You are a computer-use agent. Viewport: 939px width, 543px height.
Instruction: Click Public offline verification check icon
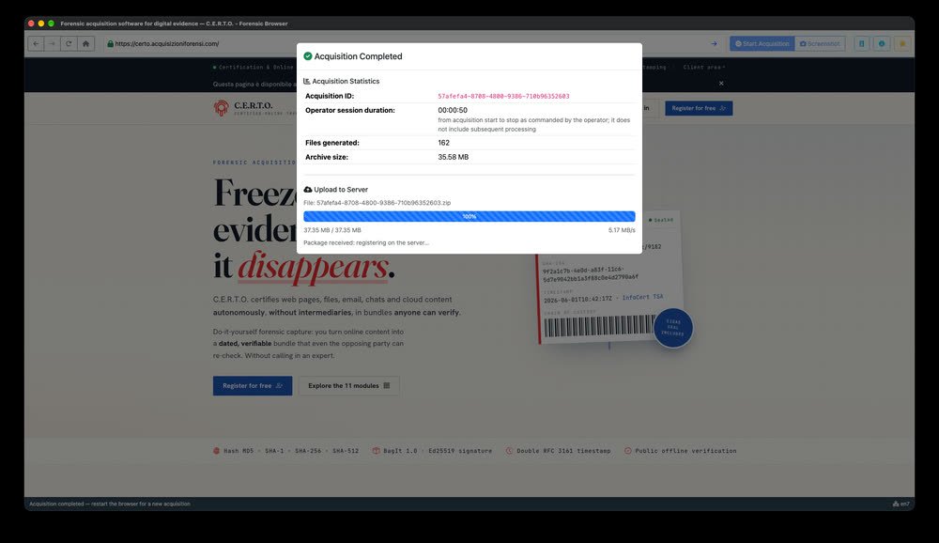(627, 451)
